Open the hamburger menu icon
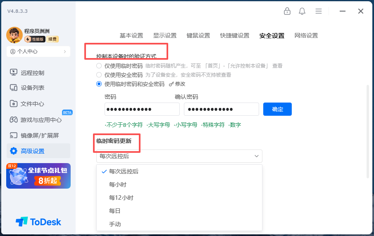Image resolution: width=374 pixels, height=236 pixels. click(319, 11)
